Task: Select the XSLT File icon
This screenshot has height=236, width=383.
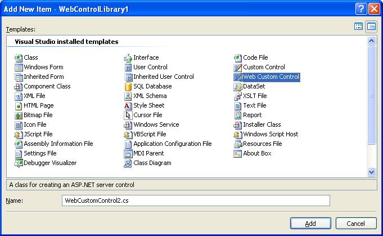Action: [238, 96]
